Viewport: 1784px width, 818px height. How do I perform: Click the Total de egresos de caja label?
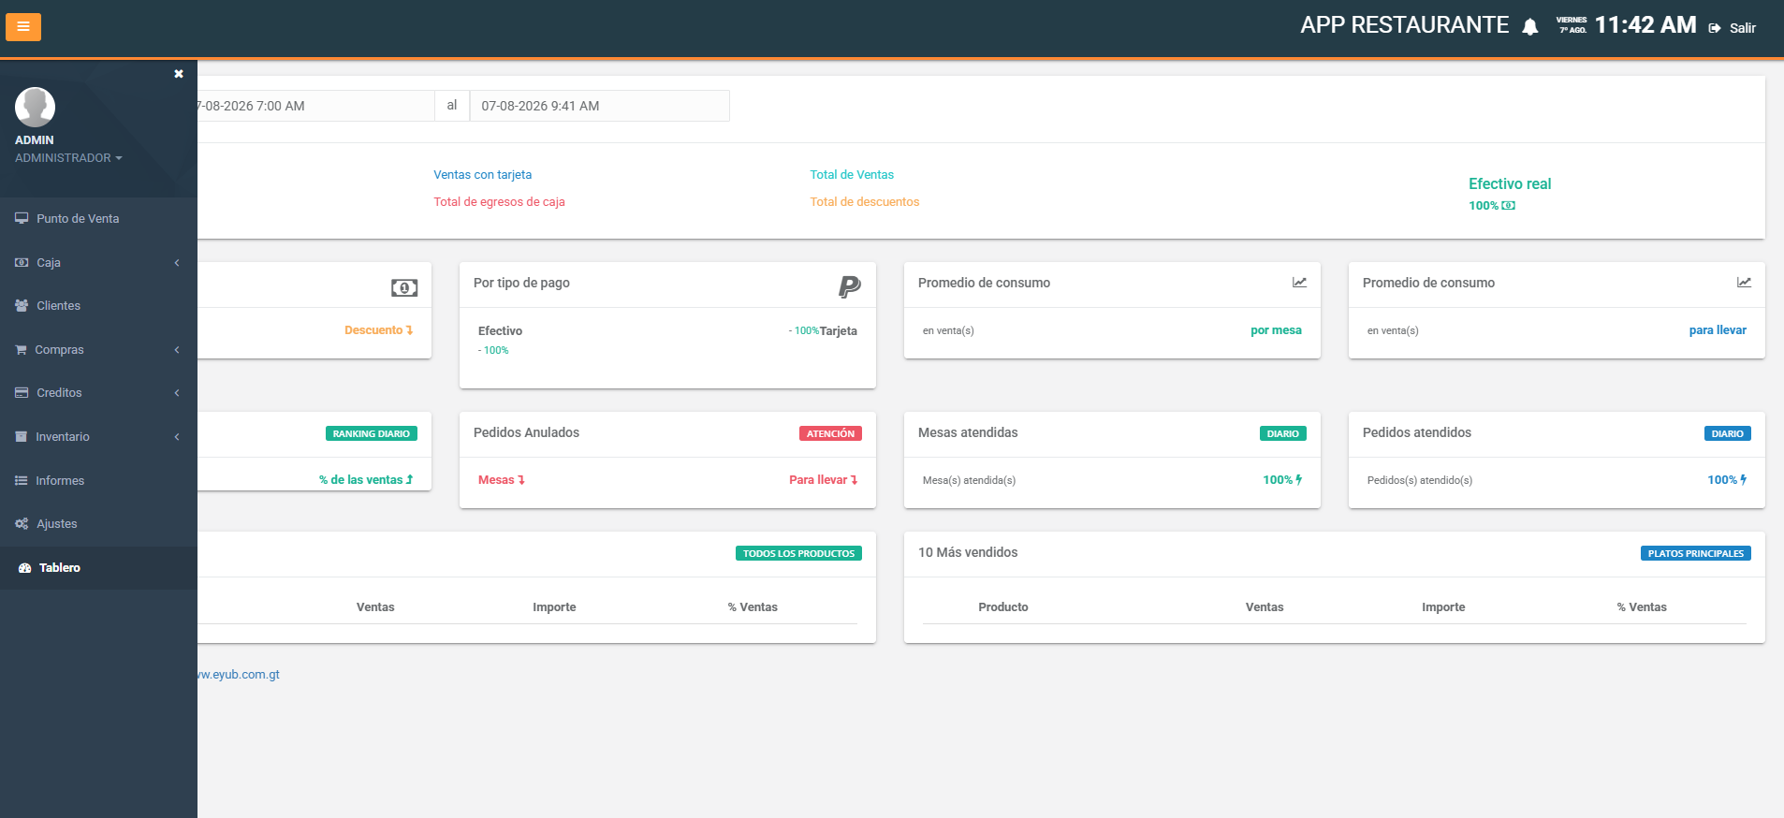coord(499,202)
